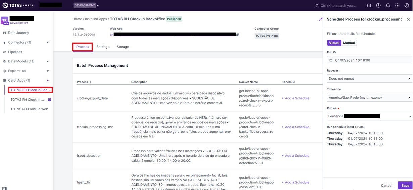
Task: Open Web App external link icon
Action: (111, 35)
